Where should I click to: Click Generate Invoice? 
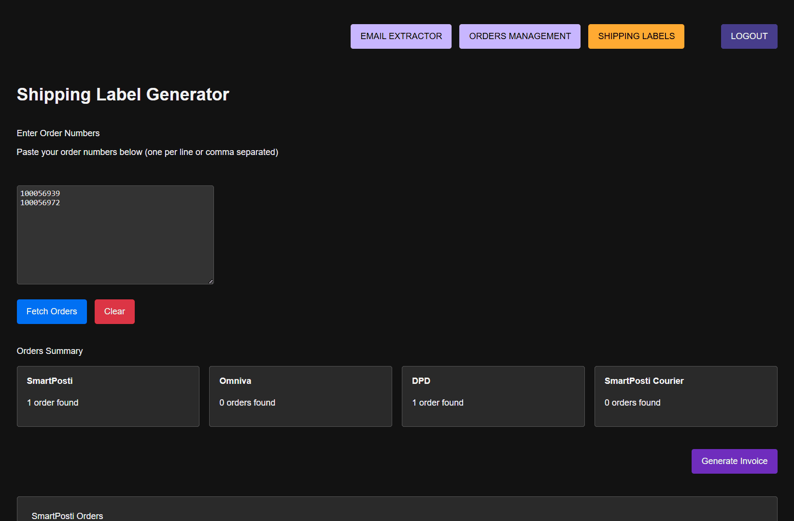click(734, 461)
